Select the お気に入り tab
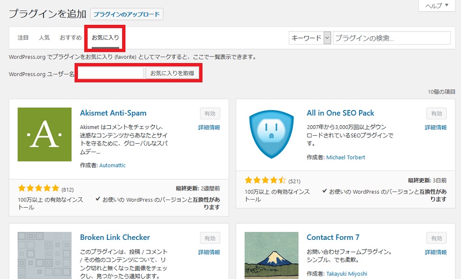This screenshot has width=461, height=279. (x=105, y=38)
